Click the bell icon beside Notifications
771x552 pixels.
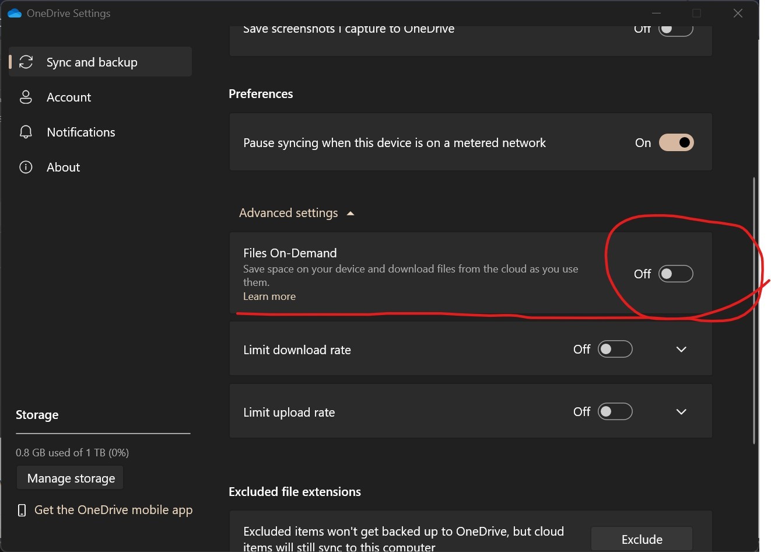coord(26,132)
